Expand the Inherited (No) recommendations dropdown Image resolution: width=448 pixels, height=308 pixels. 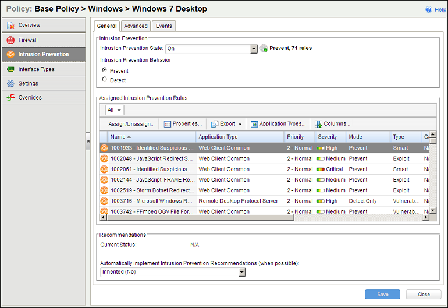tap(242, 272)
